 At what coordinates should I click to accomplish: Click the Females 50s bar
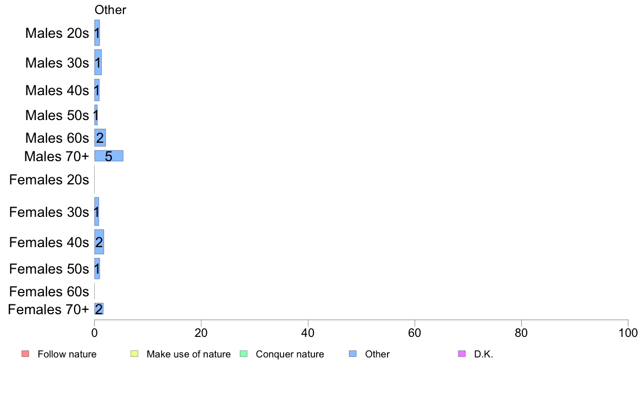coord(97,268)
